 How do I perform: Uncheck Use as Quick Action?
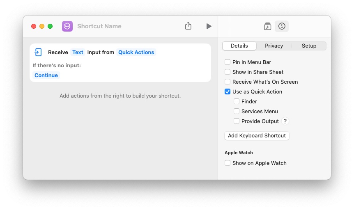(x=228, y=92)
